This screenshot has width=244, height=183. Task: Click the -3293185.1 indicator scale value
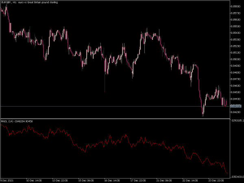point(237,121)
